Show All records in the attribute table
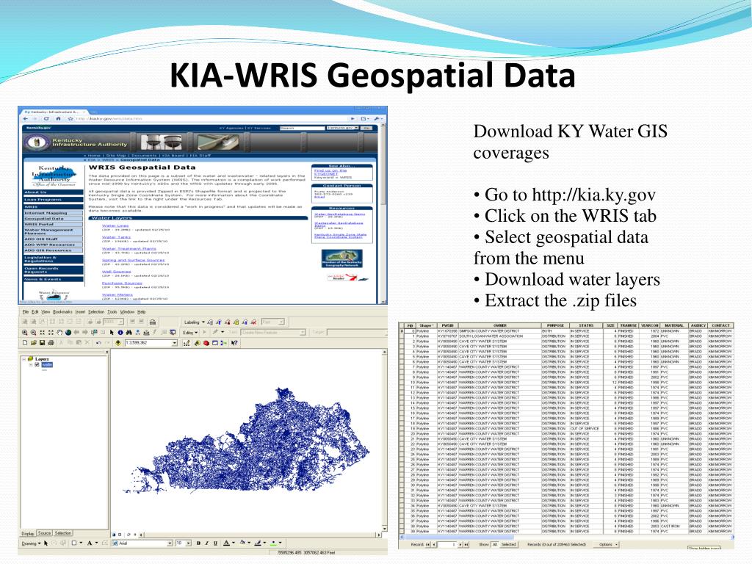The image size is (752, 564). (x=495, y=544)
